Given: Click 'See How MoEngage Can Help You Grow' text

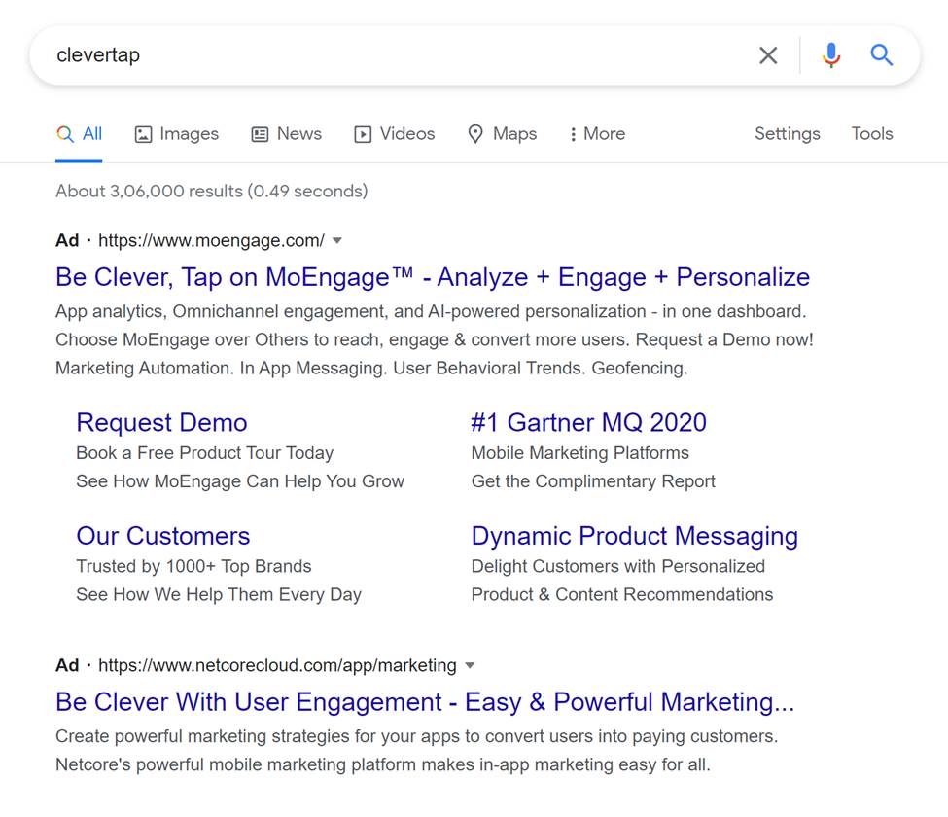Looking at the screenshot, I should coord(240,481).
